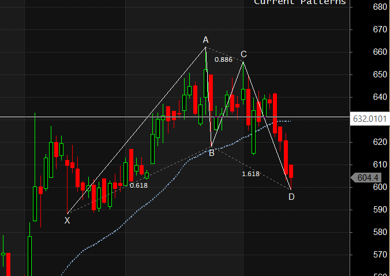Click the pattern point label A
Viewport: 390px width, 276px height.
click(x=205, y=40)
